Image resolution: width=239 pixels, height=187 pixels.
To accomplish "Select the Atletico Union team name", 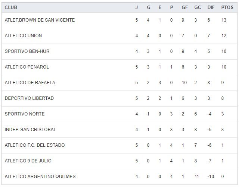I will tap(23, 36).
